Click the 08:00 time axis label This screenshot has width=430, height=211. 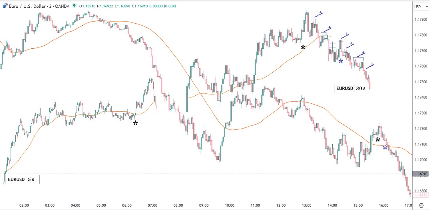click(x=178, y=205)
